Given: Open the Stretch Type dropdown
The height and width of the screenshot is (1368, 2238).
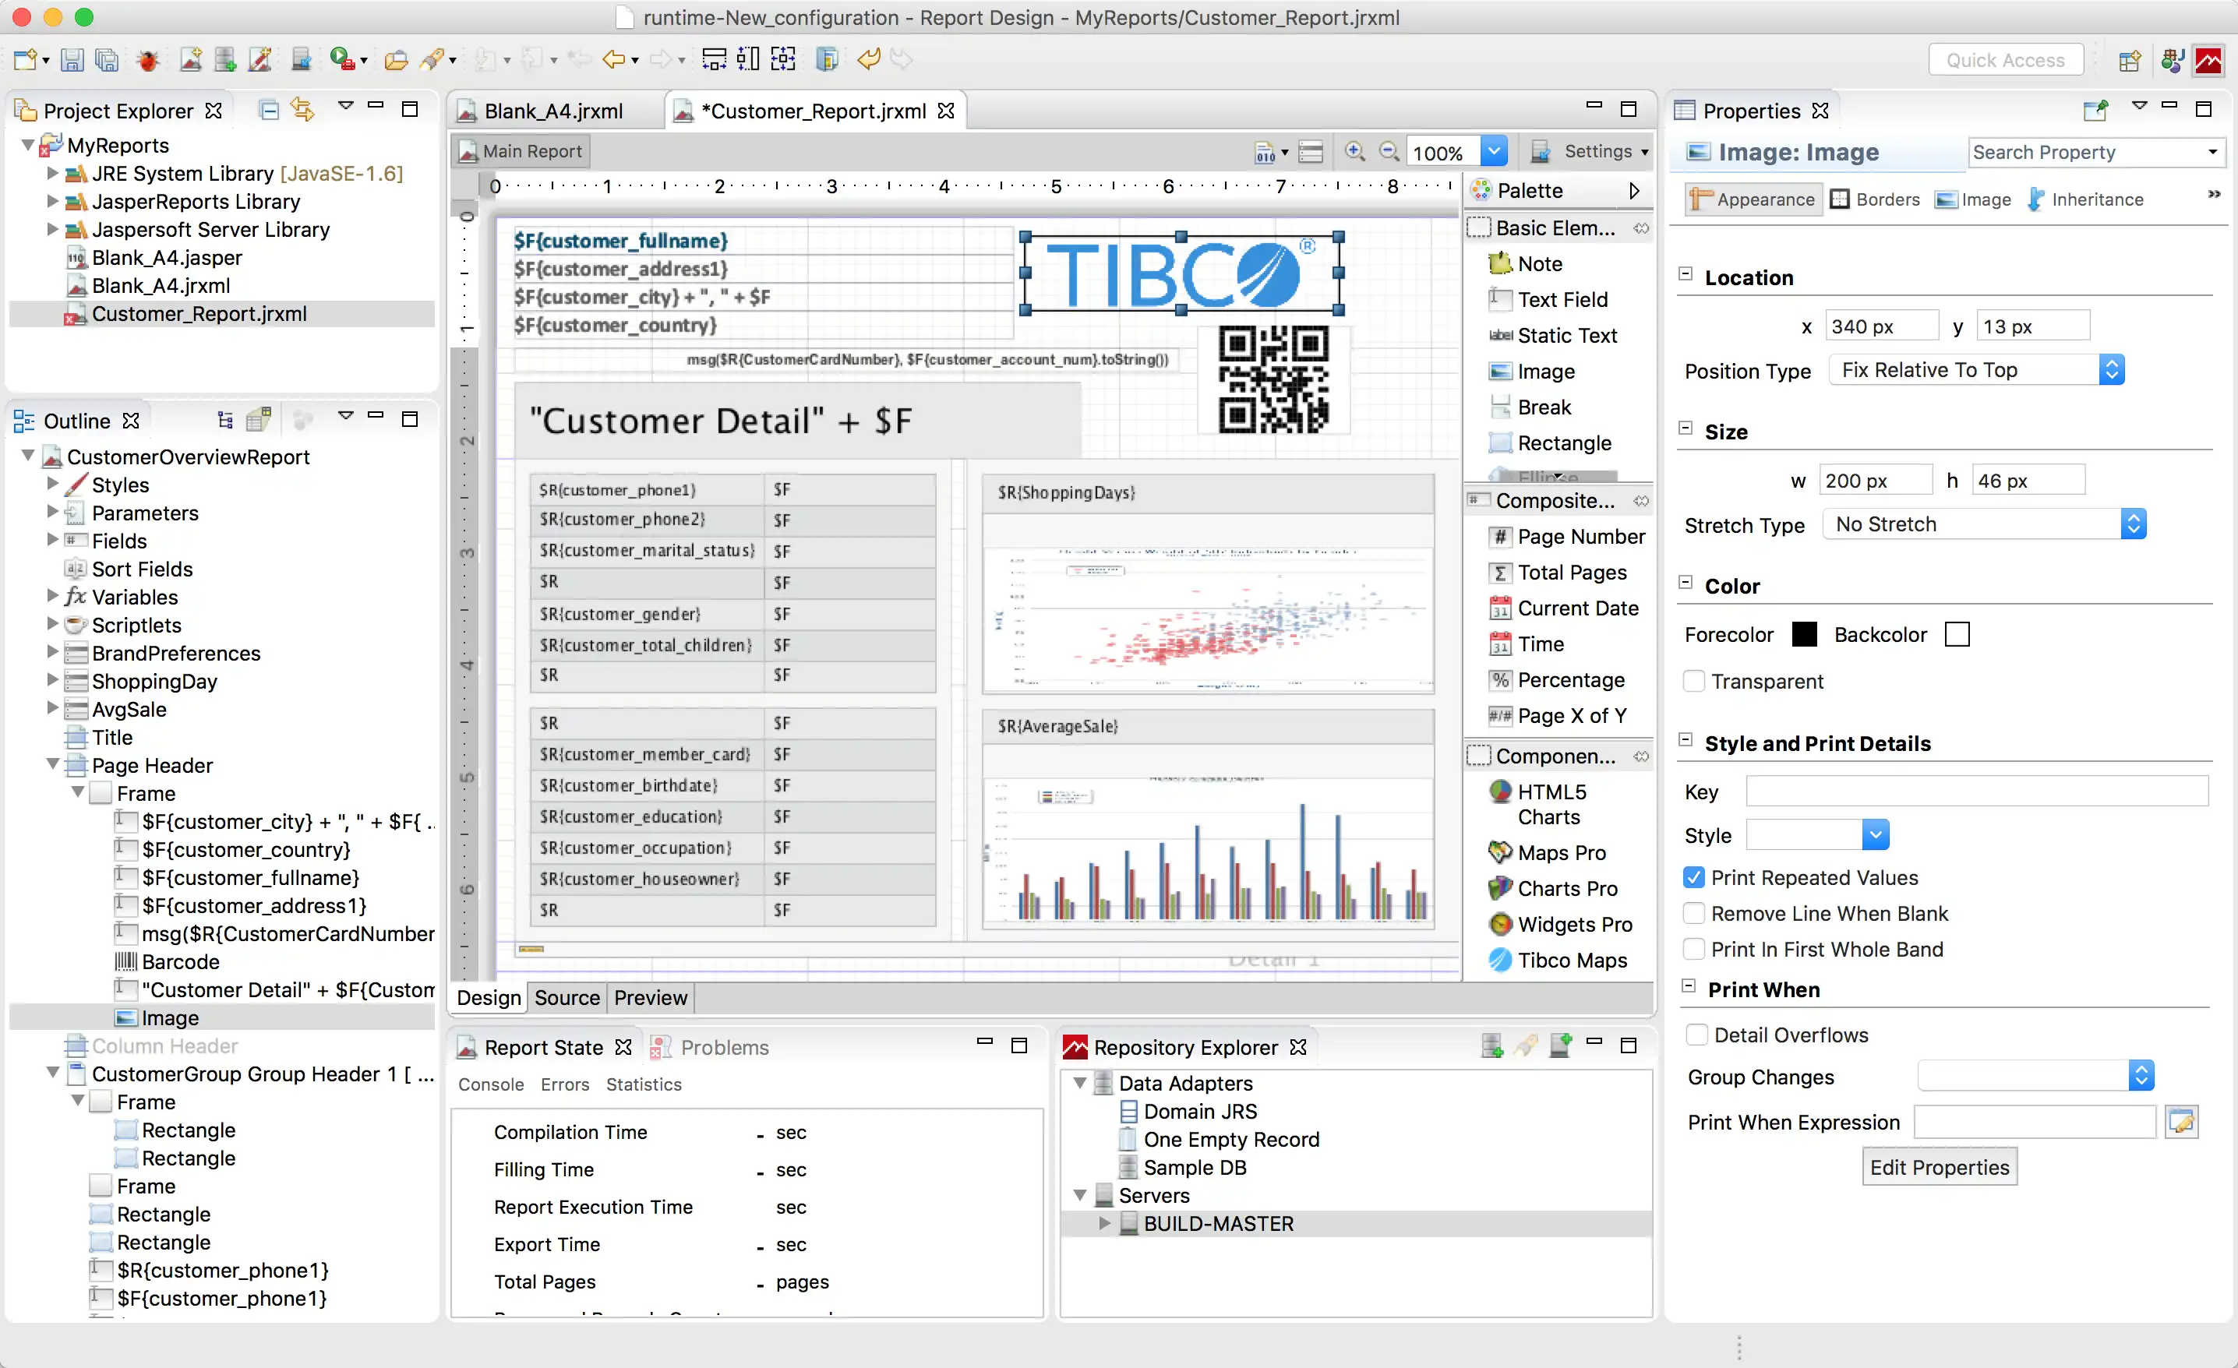Looking at the screenshot, I should point(2134,524).
